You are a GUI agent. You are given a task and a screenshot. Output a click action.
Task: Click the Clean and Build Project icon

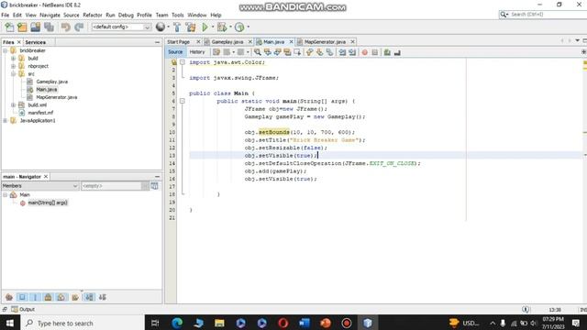click(191, 27)
